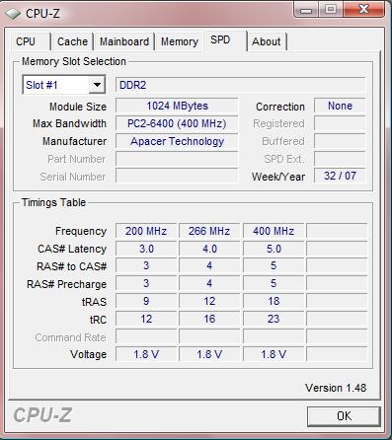Select the SPD tab
This screenshot has height=440, width=392.
[x=225, y=40]
